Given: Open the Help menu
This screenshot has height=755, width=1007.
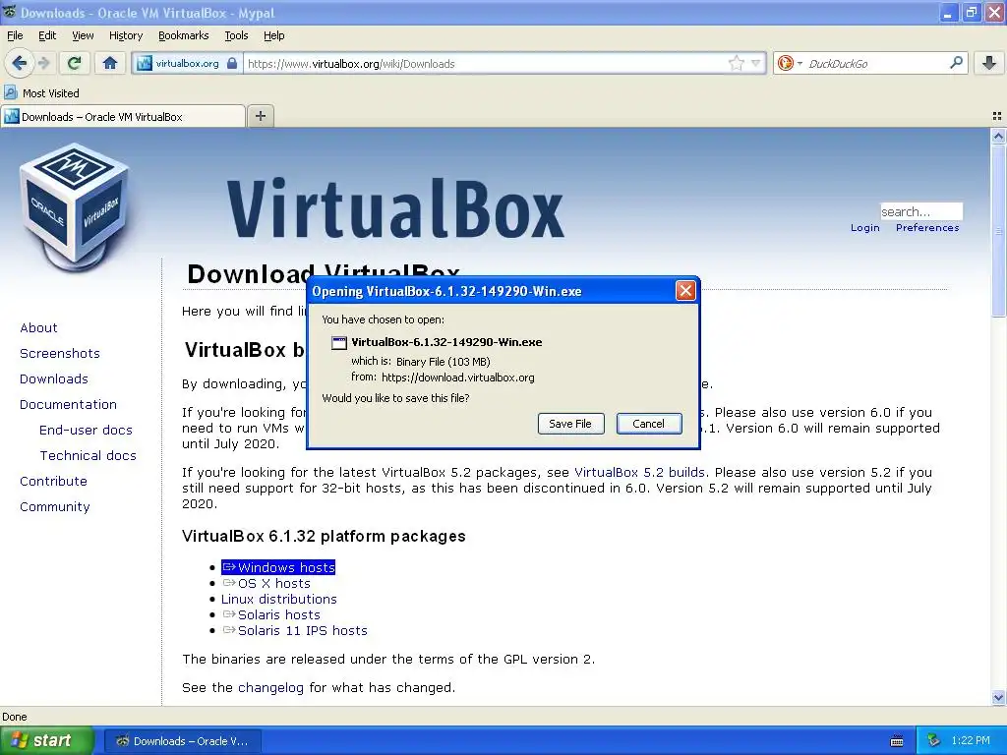Looking at the screenshot, I should tap(273, 35).
